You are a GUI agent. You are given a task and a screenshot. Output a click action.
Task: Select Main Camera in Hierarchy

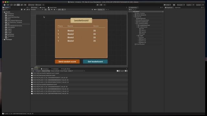click(x=140, y=13)
